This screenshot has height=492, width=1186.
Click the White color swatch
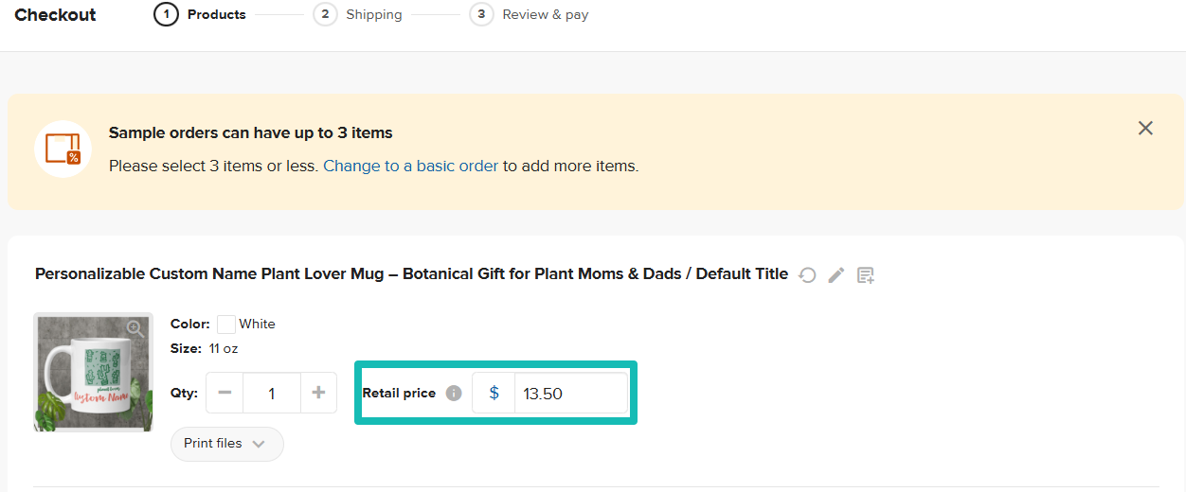click(x=226, y=325)
